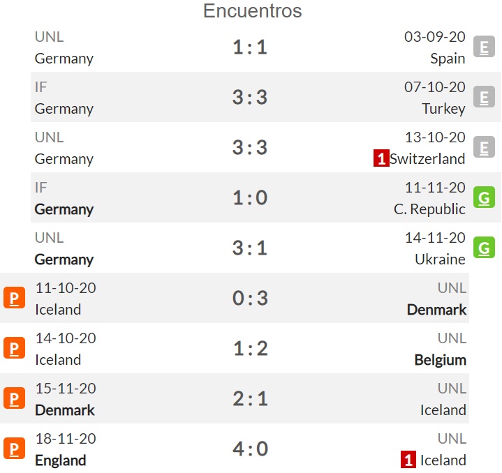Click the gray E badge for Germany vs Turkey

click(484, 97)
